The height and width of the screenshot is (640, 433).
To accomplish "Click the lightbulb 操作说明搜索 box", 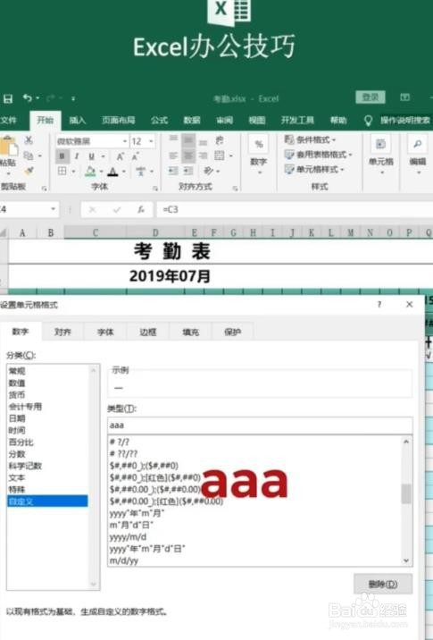I will tap(397, 120).
